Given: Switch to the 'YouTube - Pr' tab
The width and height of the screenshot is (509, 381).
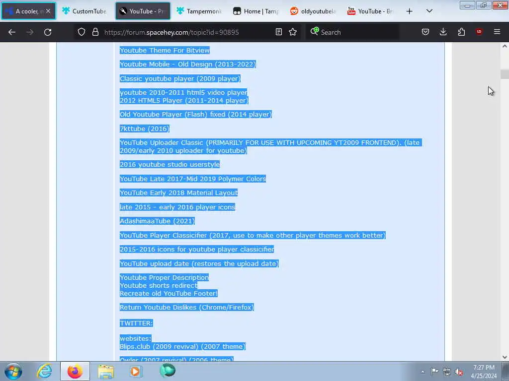Looking at the screenshot, I should point(143,11).
